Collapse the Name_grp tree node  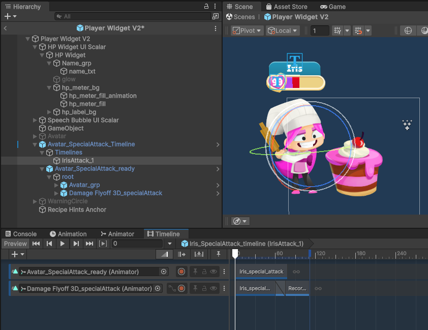pos(49,64)
